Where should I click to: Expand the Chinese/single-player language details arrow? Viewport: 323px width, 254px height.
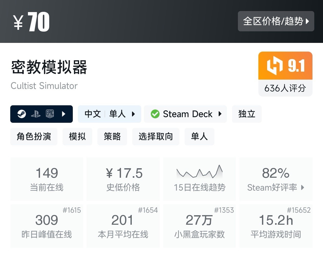click(x=133, y=114)
